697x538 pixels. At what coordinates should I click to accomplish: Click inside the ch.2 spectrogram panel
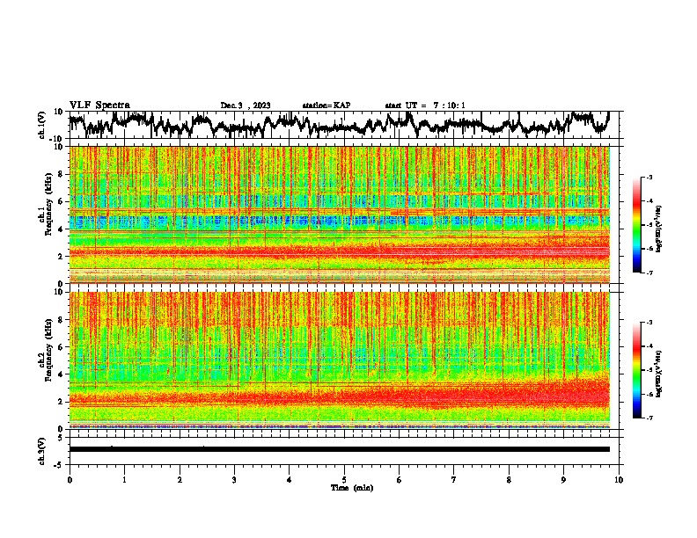[340, 360]
